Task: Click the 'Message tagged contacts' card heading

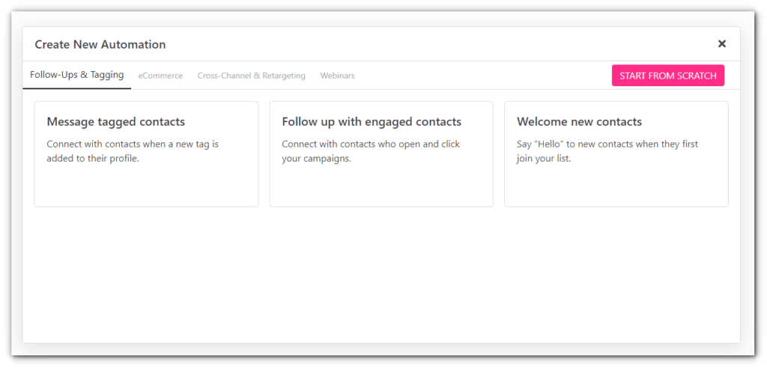Action: [116, 122]
